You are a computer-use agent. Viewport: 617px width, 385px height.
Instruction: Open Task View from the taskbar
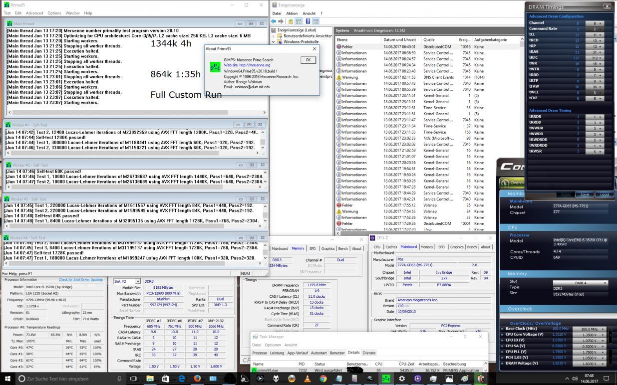pos(133,379)
